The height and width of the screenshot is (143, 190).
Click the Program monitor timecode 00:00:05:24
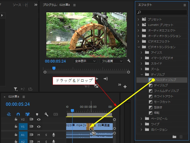point(55,61)
